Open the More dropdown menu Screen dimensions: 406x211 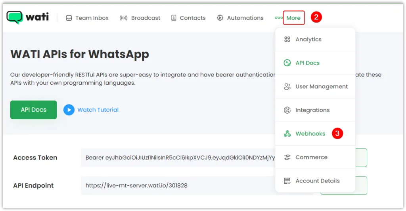(294, 18)
